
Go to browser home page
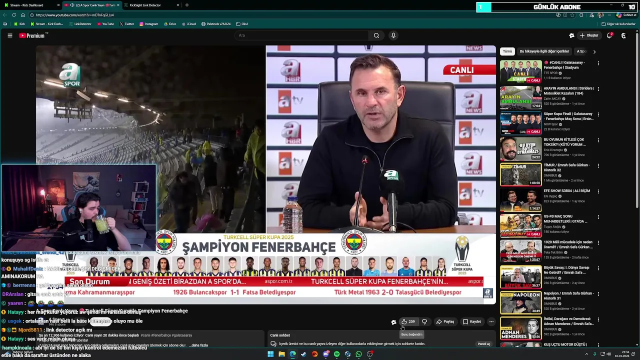(x=22, y=15)
